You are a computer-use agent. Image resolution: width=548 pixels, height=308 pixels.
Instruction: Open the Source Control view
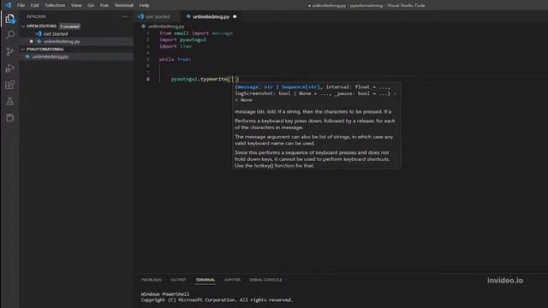(9, 51)
